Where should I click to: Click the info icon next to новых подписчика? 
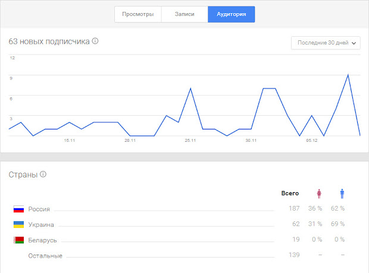pos(95,41)
